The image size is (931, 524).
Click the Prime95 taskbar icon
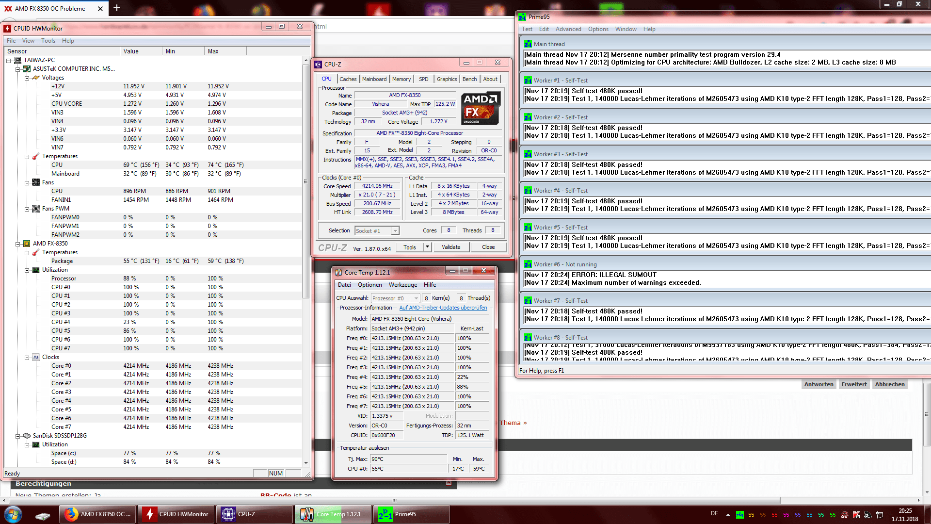pyautogui.click(x=385, y=514)
